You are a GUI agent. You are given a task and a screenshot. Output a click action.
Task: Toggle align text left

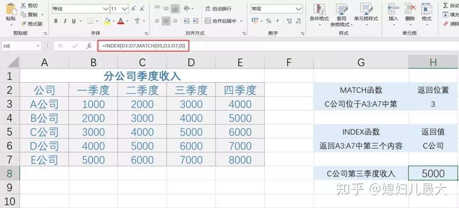pos(157,21)
